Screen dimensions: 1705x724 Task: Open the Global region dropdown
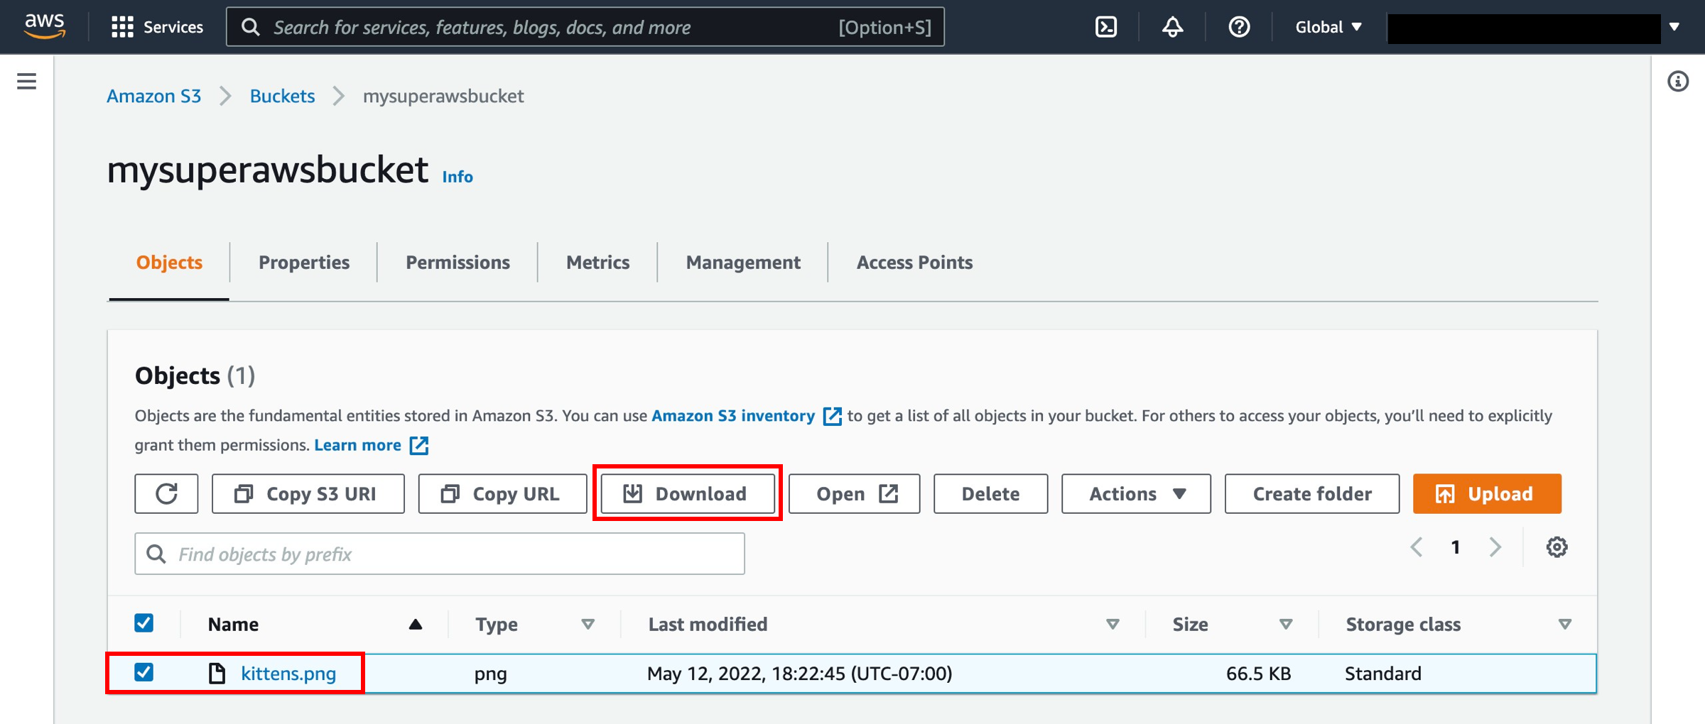click(1328, 27)
